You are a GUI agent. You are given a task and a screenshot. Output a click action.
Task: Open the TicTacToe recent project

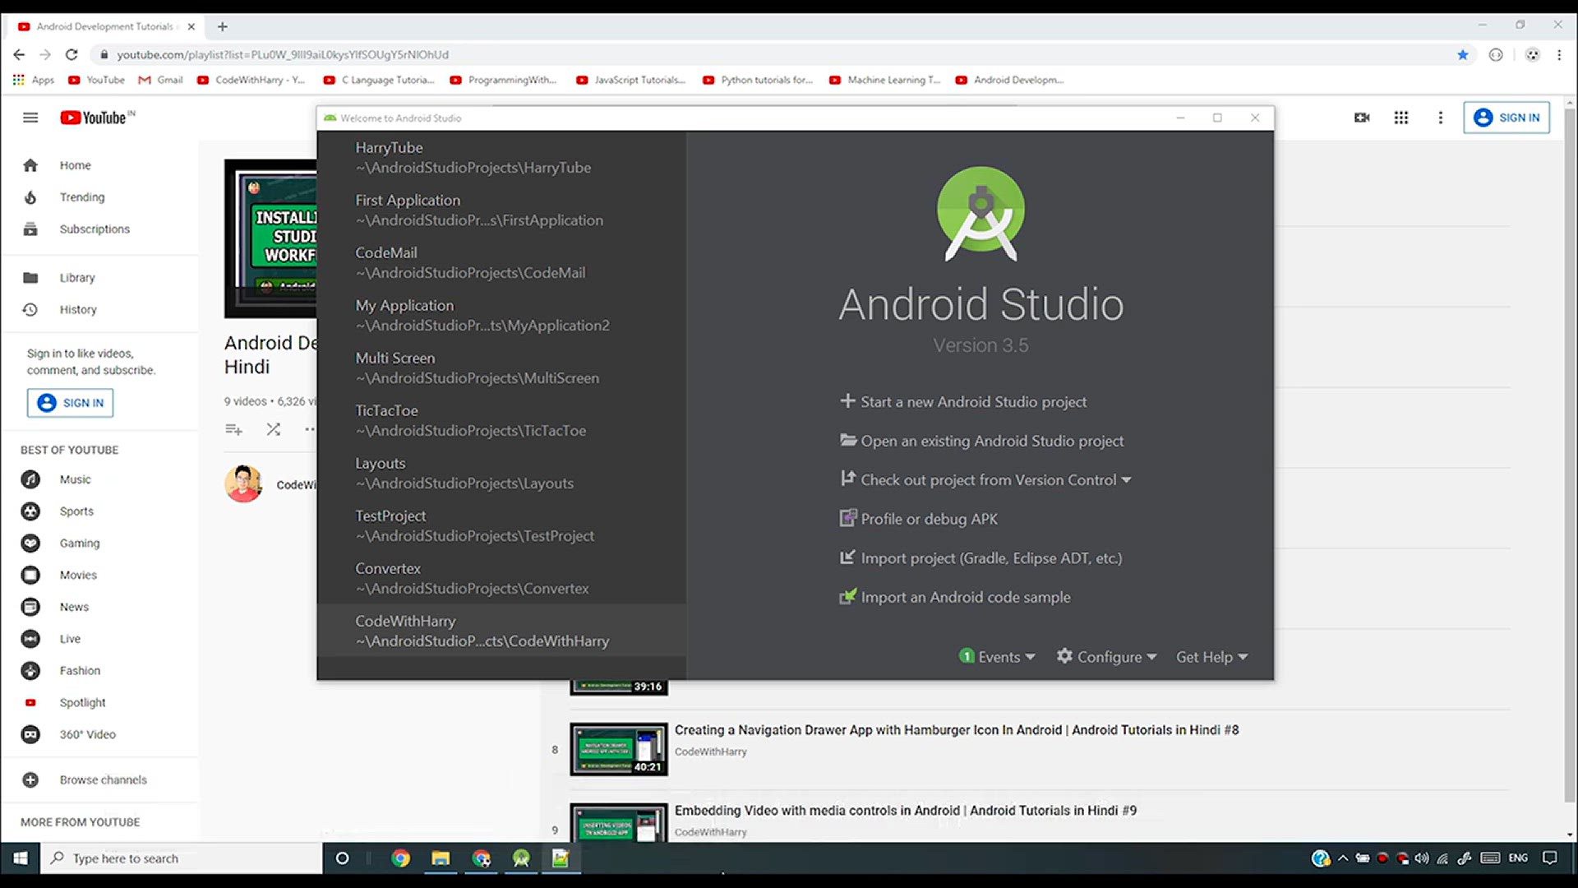pos(501,420)
